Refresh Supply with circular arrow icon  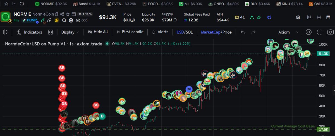tap(175, 20)
